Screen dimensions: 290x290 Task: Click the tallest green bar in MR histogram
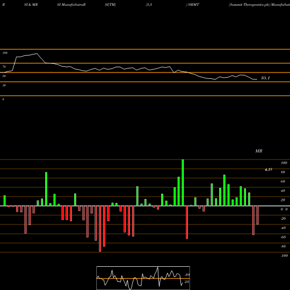pyautogui.click(x=183, y=183)
